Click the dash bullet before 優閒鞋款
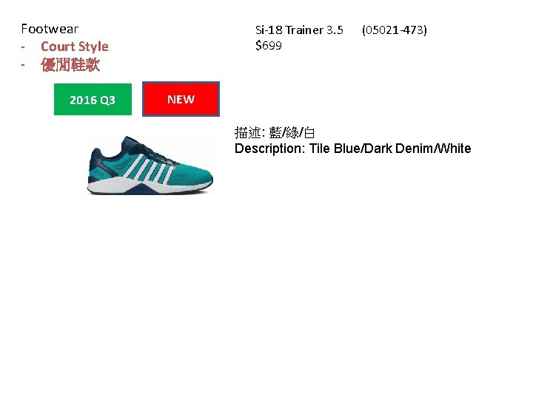 [x=23, y=64]
